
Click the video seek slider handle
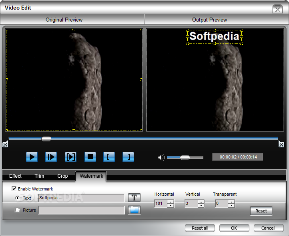(x=46, y=139)
